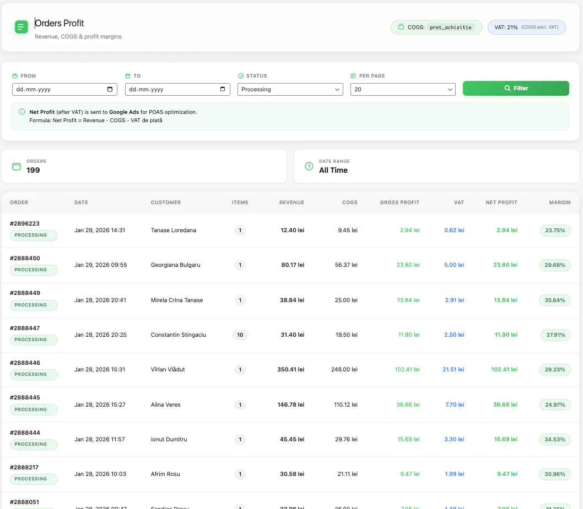The image size is (583, 509).
Task: Click the MARGIN column header
Action: coord(560,202)
